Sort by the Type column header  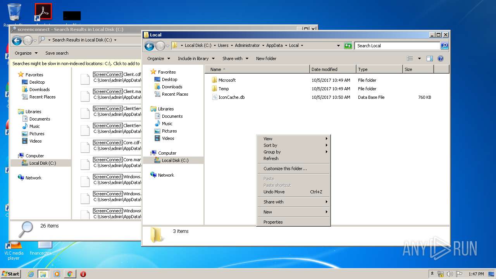tap(379, 69)
